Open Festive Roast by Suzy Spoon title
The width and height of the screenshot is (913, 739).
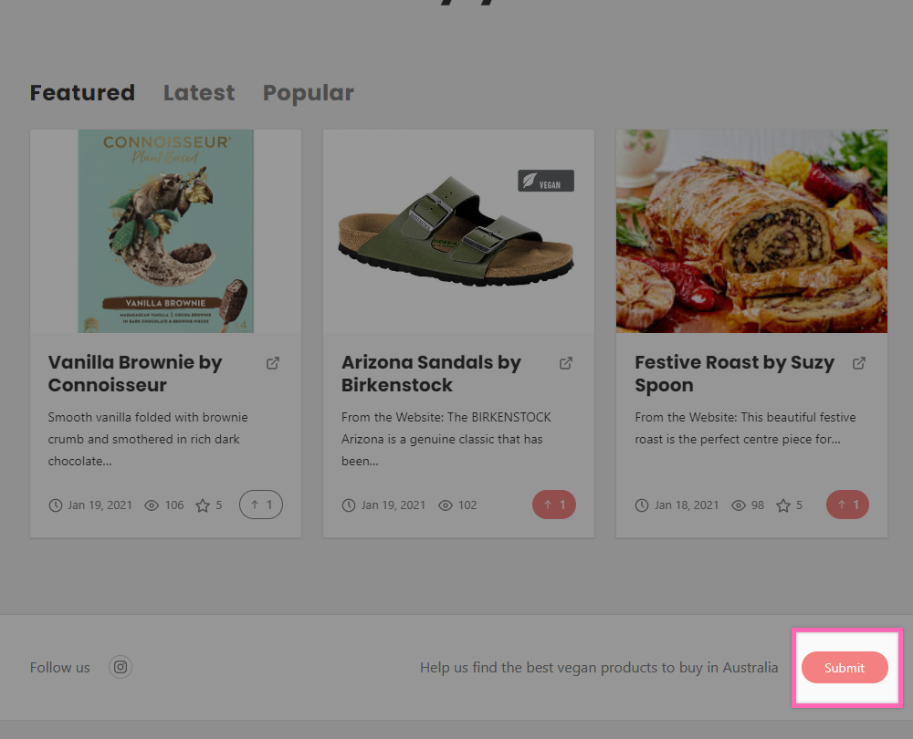tap(734, 373)
